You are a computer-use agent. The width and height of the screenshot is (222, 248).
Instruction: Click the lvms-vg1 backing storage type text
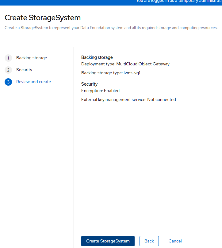111,73
